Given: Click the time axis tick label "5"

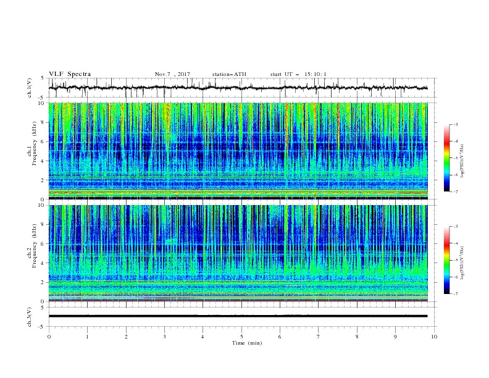Looking at the screenshot, I should pos(241,337).
